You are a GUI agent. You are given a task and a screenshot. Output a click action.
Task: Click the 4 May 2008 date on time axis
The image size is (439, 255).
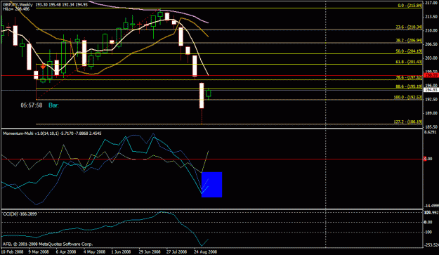[94, 251]
